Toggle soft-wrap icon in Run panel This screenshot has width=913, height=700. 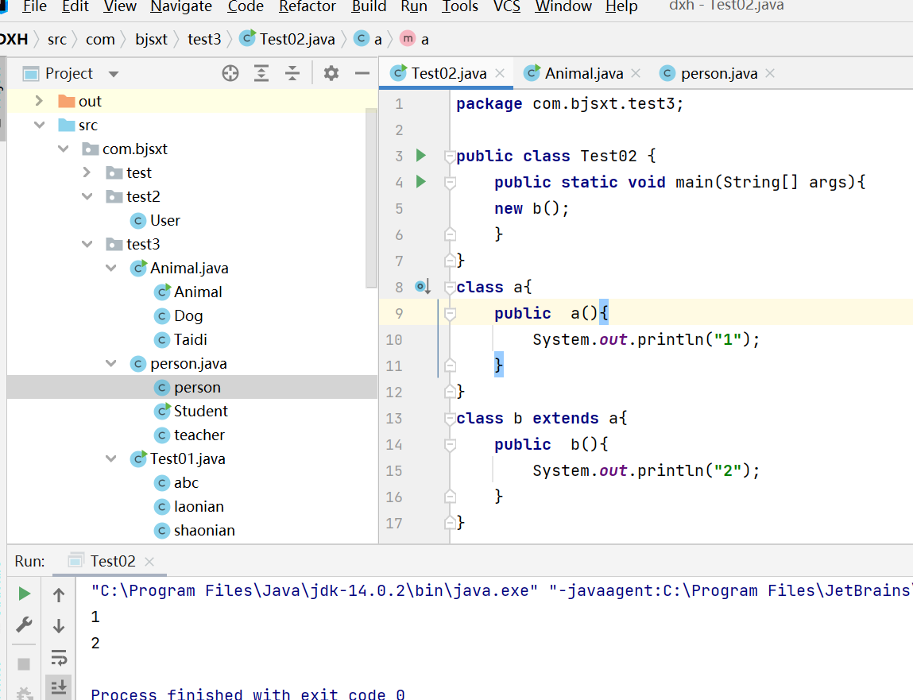59,657
